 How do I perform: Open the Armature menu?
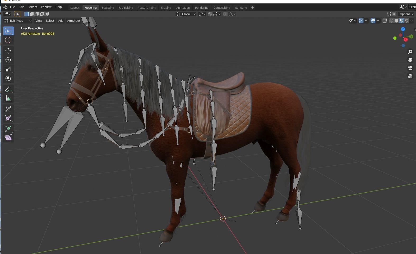[73, 21]
